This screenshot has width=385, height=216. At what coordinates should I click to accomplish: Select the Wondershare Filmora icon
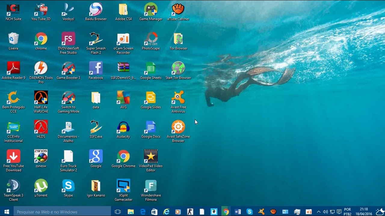click(x=151, y=190)
